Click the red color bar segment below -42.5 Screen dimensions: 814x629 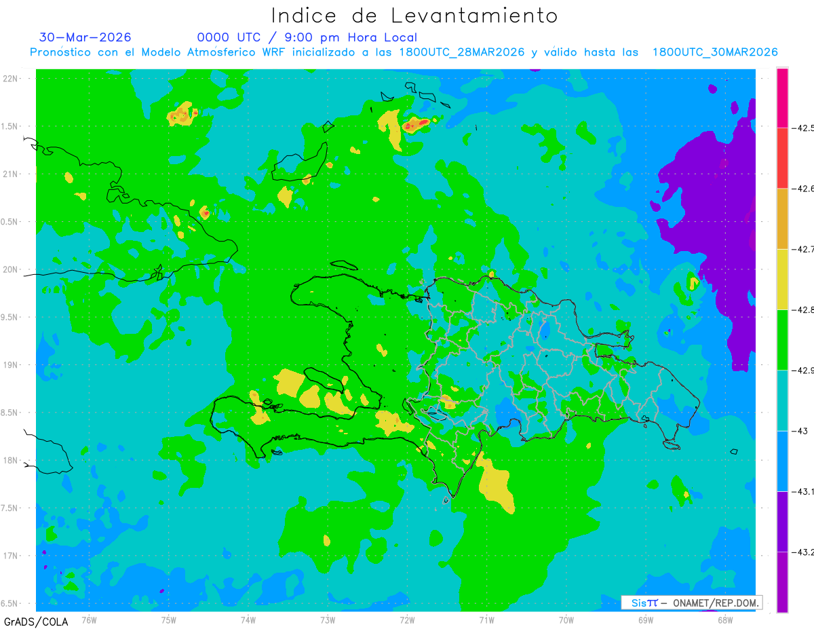pyautogui.click(x=782, y=158)
